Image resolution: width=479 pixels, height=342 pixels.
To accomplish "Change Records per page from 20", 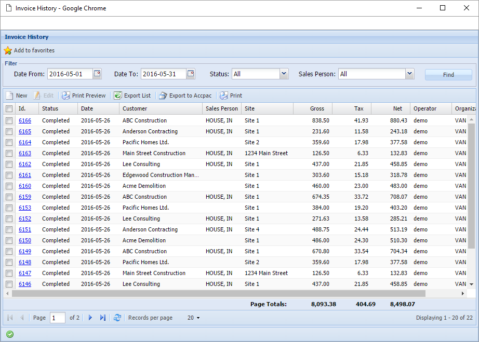I will (x=193, y=317).
